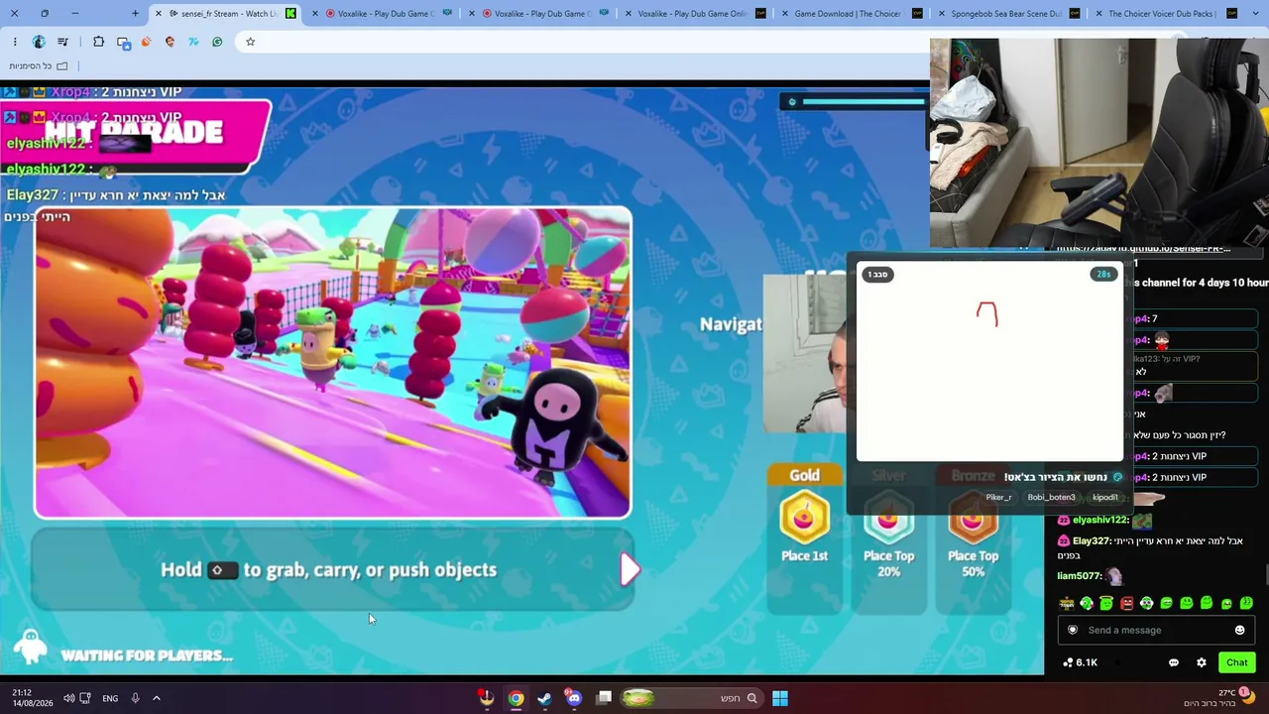1269x714 pixels.
Task: Open the all bookmarks folder
Action: click(38, 66)
